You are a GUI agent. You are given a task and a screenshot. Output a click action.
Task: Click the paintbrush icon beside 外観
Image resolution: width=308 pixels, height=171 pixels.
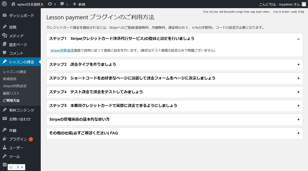[5, 130]
